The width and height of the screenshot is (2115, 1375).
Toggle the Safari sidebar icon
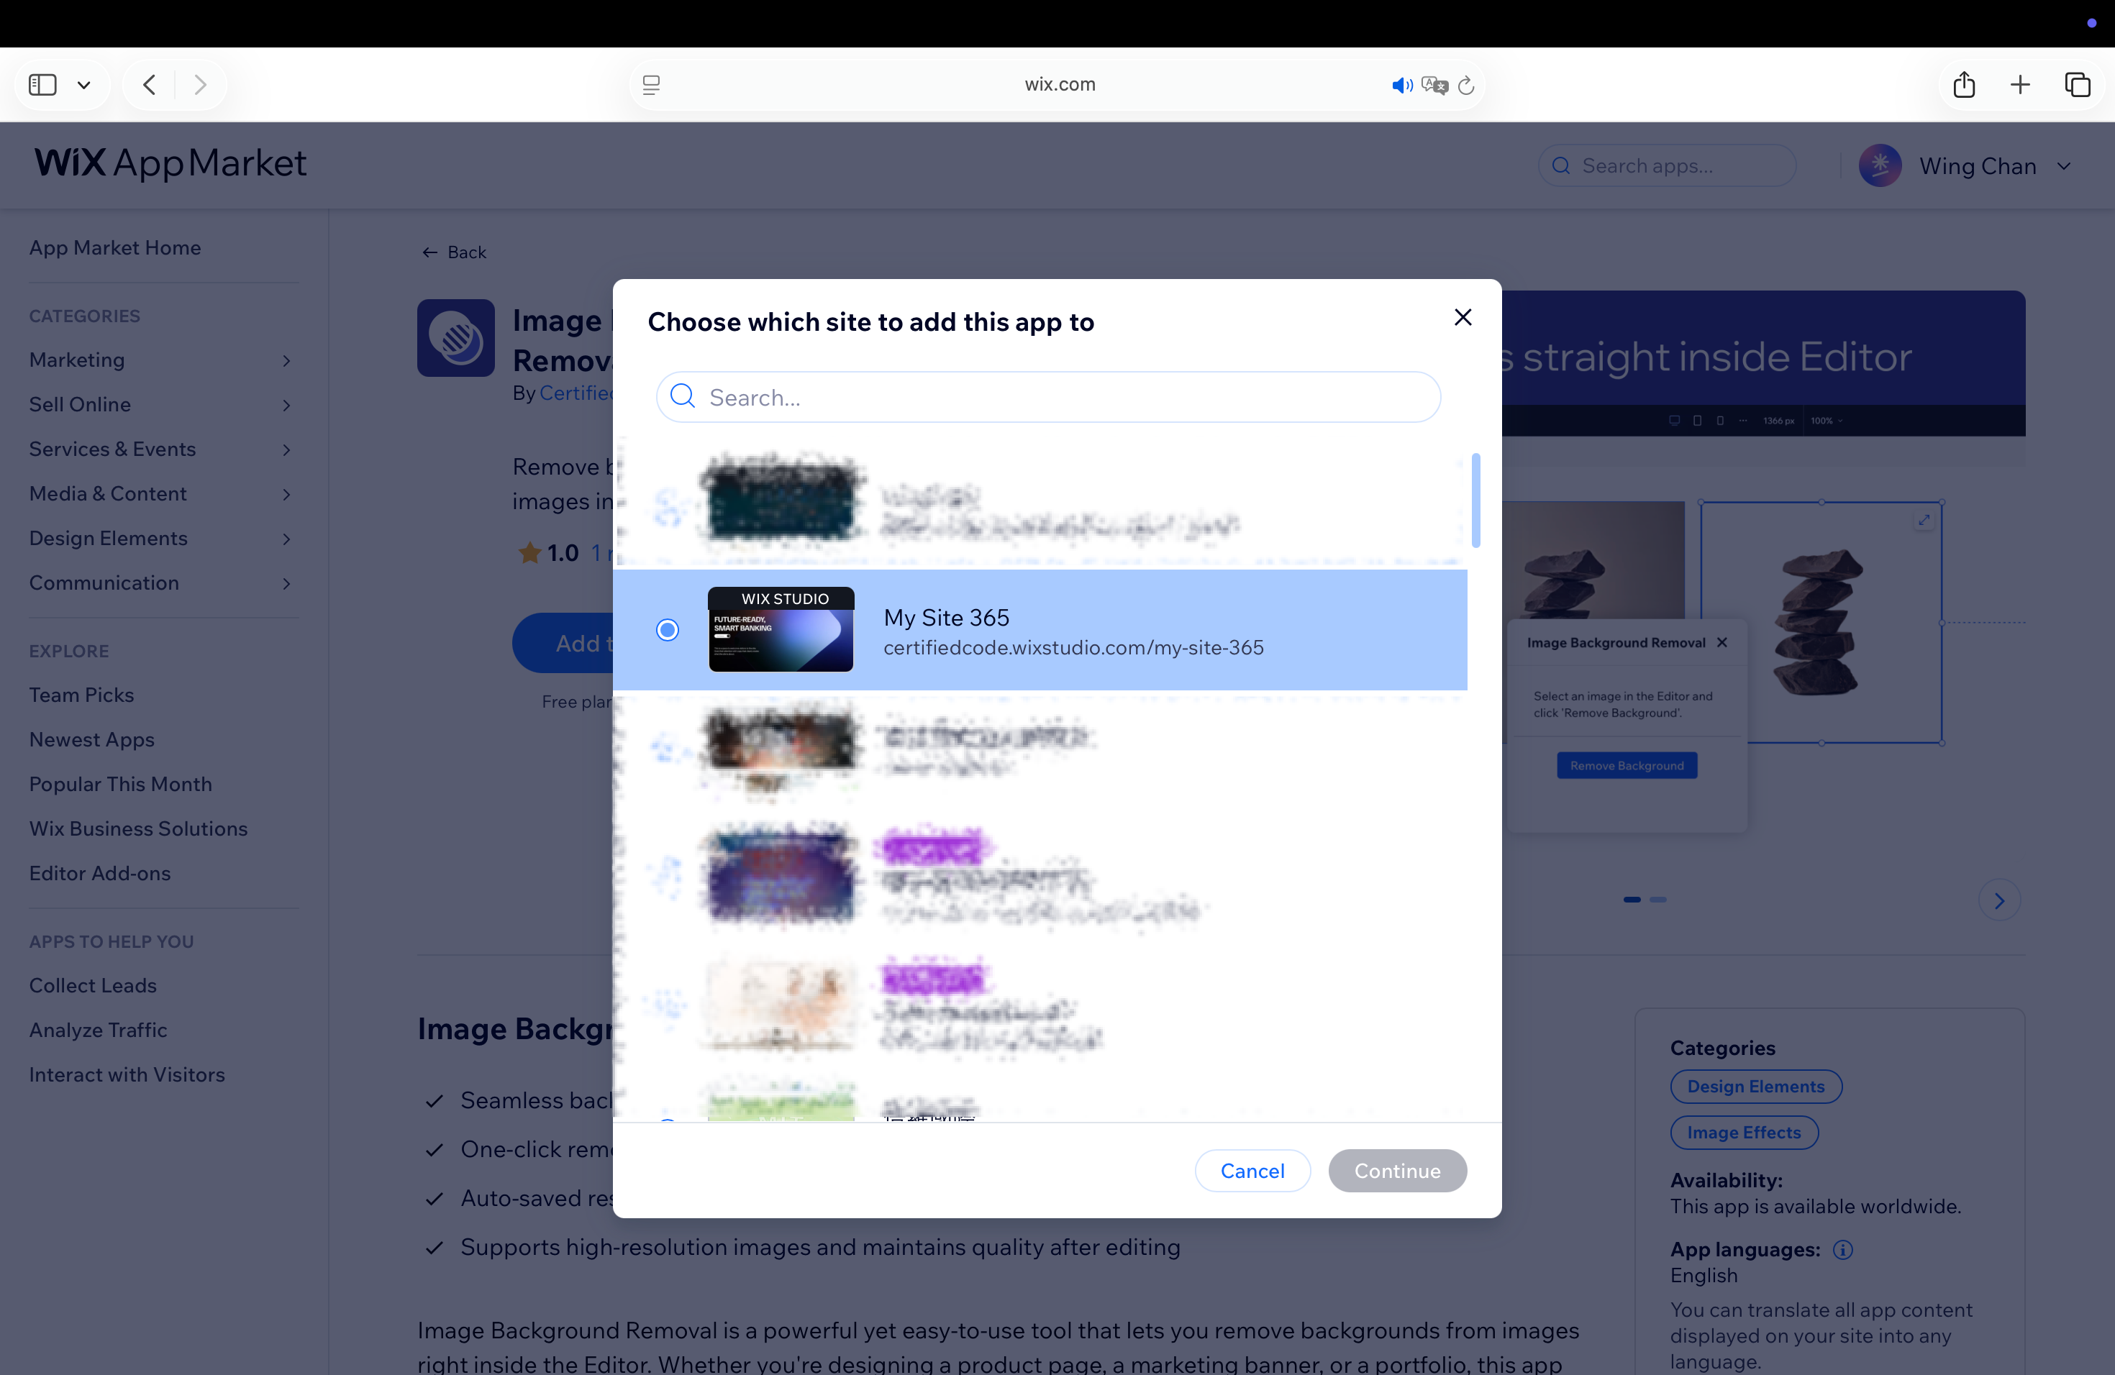pos(42,84)
